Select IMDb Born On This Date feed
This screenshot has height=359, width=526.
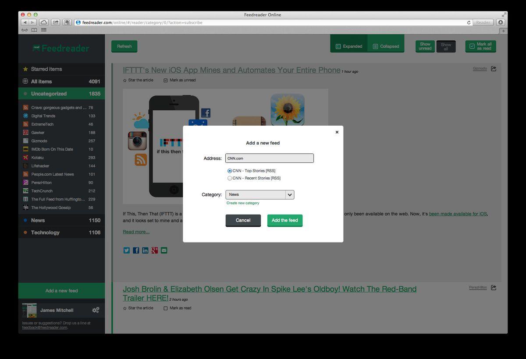[61, 149]
